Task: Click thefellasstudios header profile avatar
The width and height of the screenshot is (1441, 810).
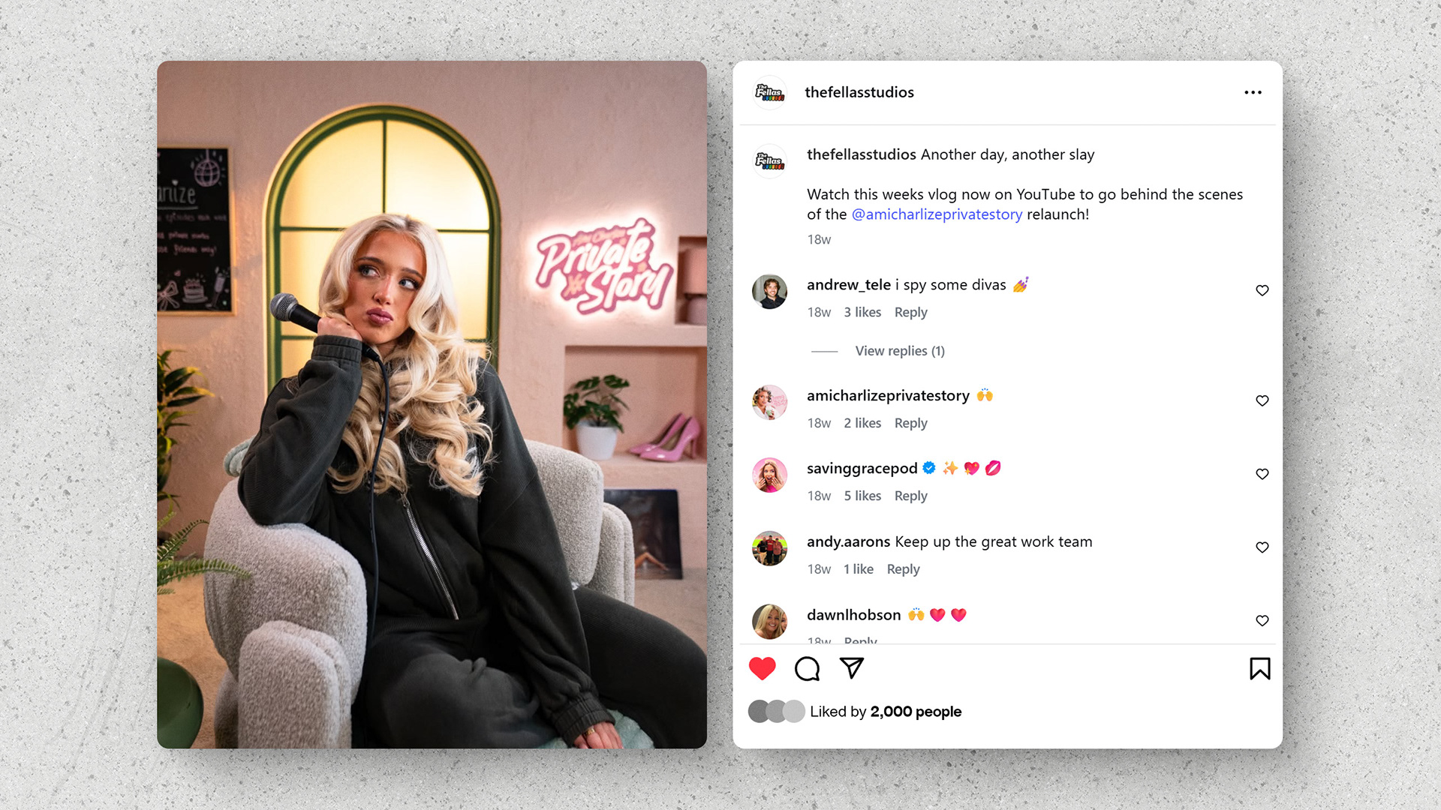Action: tap(769, 93)
